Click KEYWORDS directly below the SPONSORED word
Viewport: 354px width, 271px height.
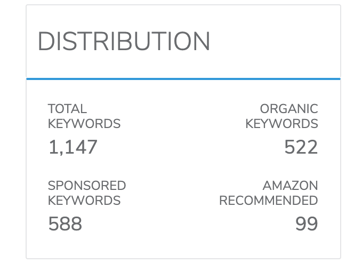click(84, 201)
